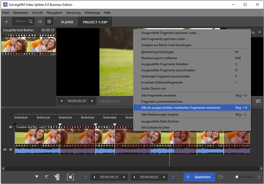Open the Werkzeuge menu
Image resolution: width=264 pixels, height=184 pixels.
pos(92,12)
